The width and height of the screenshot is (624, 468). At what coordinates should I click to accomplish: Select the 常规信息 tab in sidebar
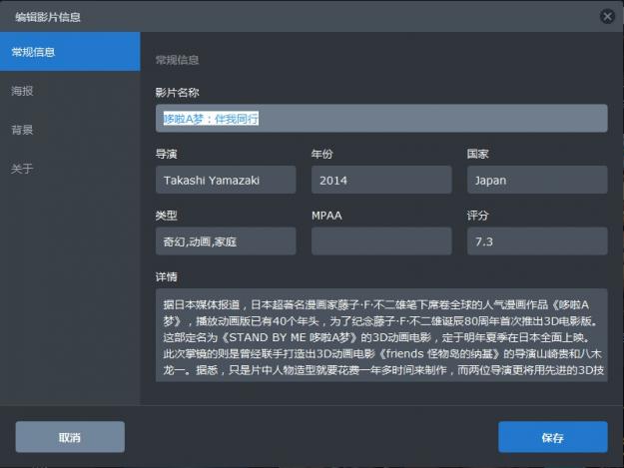coord(70,52)
